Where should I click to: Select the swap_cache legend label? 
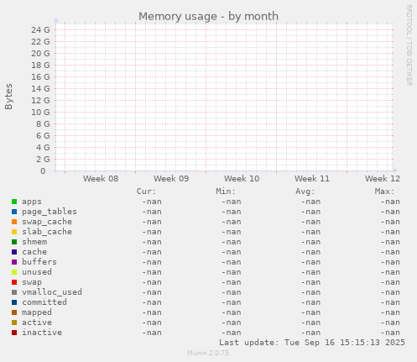47,222
